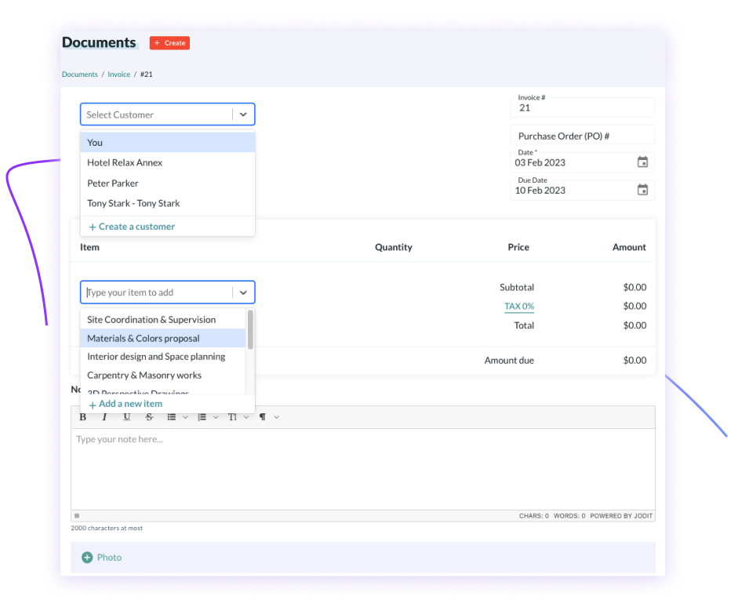This screenshot has width=731, height=614.
Task: Open the Date calendar picker
Action: click(642, 162)
